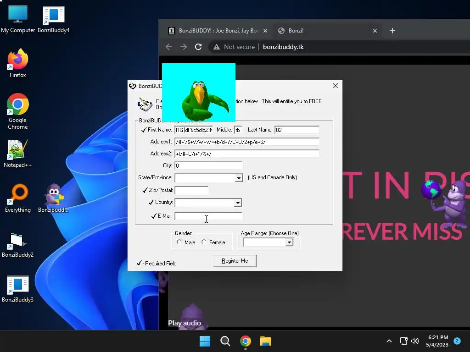Open taskbar Search magnifier

[225, 341]
